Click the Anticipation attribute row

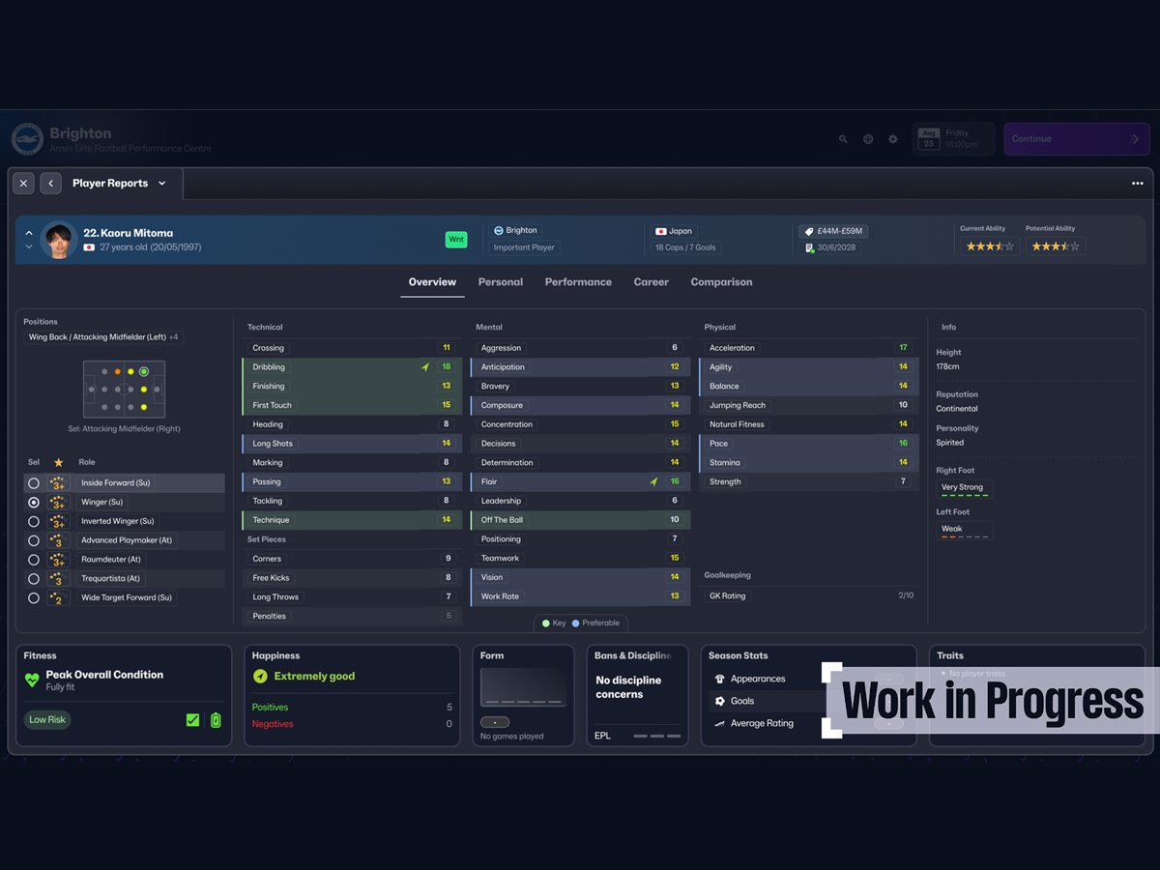click(580, 367)
